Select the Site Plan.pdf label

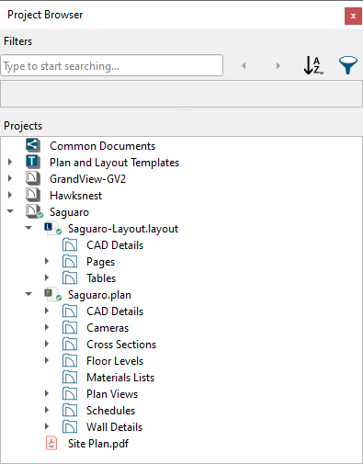click(98, 444)
